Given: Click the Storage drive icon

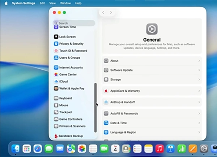Looking at the screenshot, I should pyautogui.click(x=106, y=79).
